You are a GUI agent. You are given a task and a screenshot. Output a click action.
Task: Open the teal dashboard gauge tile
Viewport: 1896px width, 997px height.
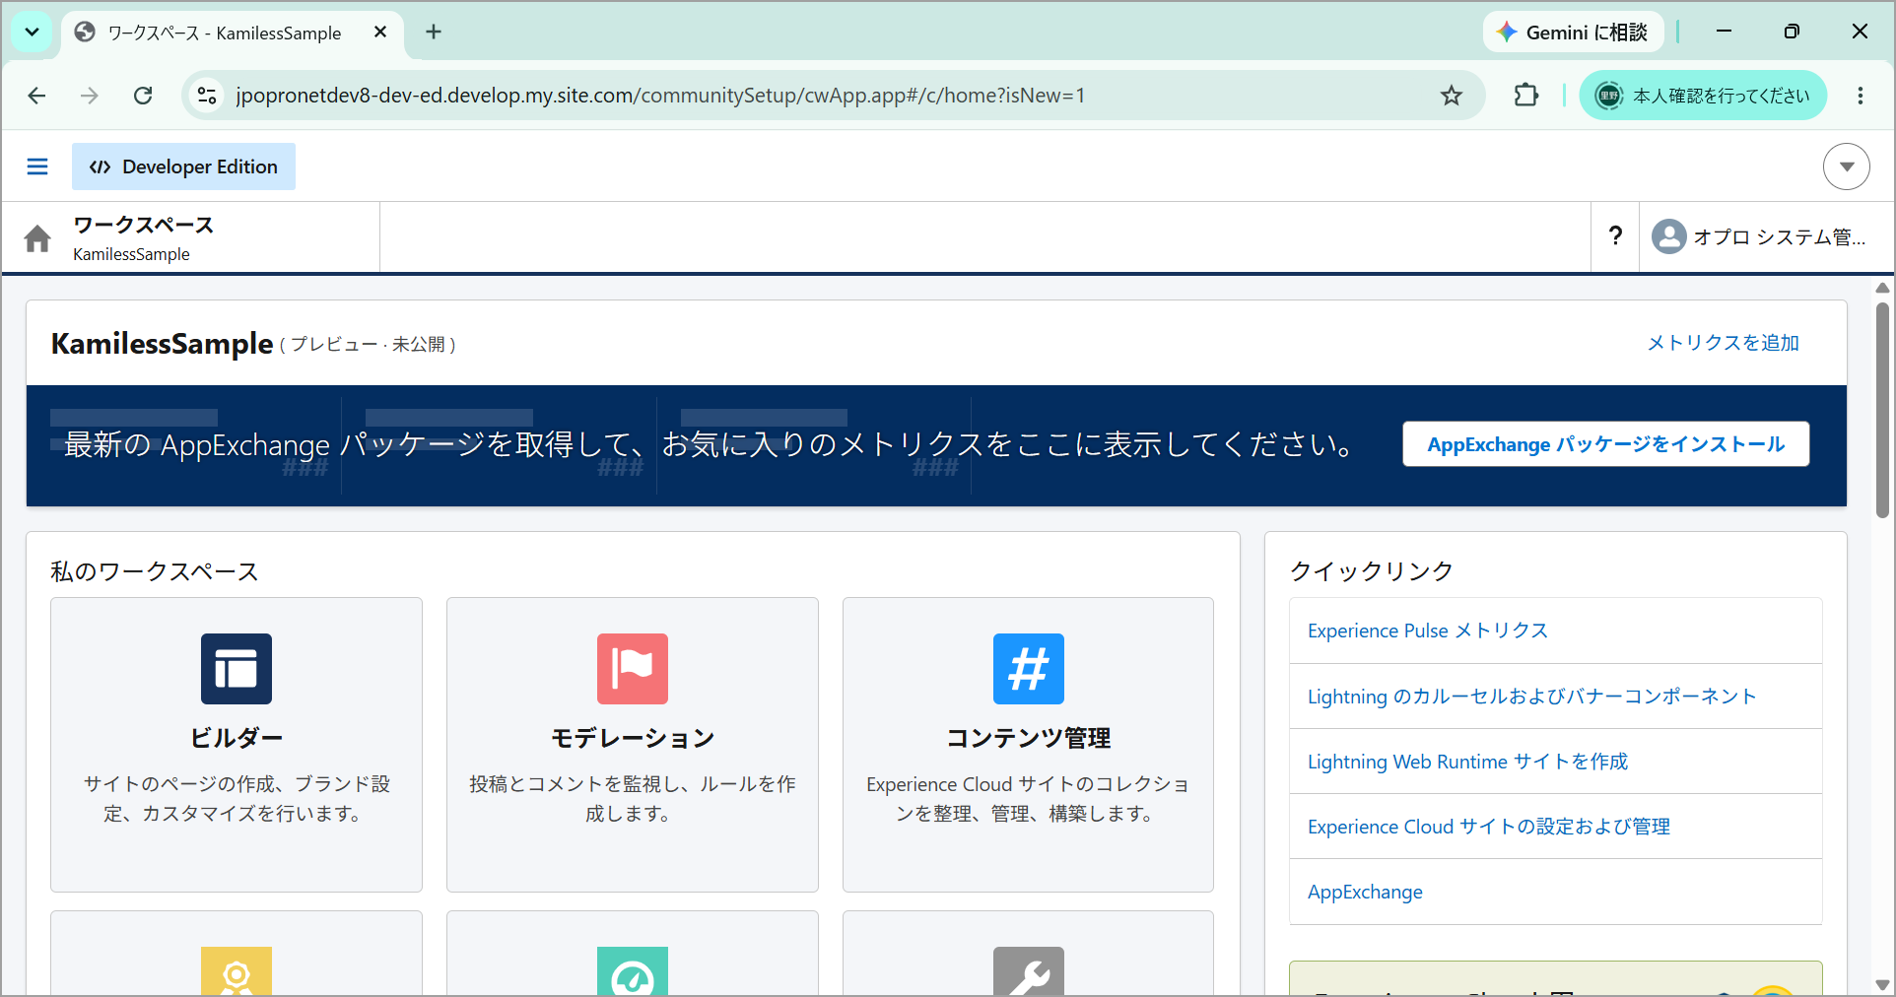pos(633,971)
